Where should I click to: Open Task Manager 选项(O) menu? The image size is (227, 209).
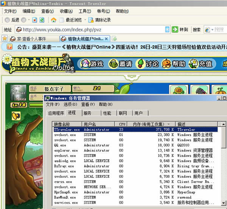pos(70,104)
